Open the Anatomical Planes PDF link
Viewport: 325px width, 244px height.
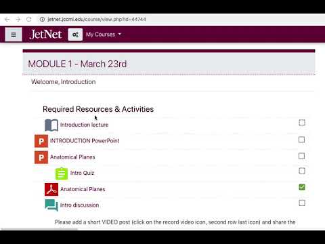tap(83, 189)
